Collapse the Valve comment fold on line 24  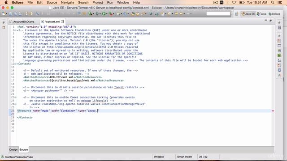click(x=15, y=104)
